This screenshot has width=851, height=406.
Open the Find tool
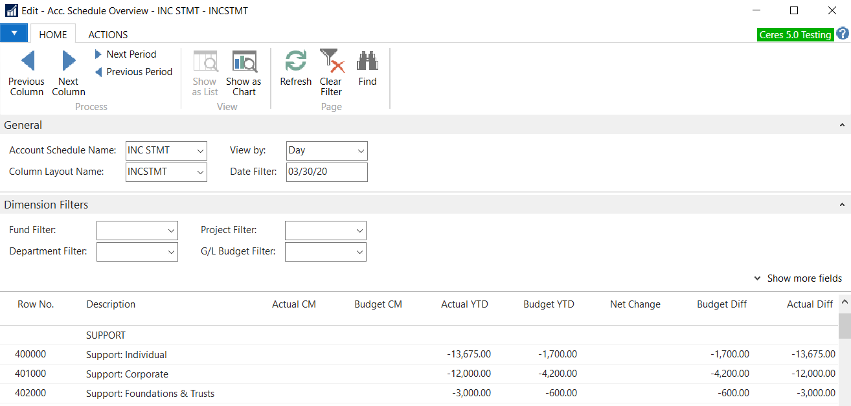tap(367, 62)
